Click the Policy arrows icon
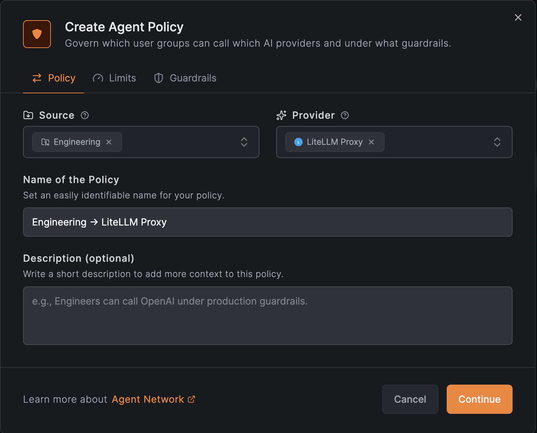This screenshot has height=433, width=537. coord(37,78)
